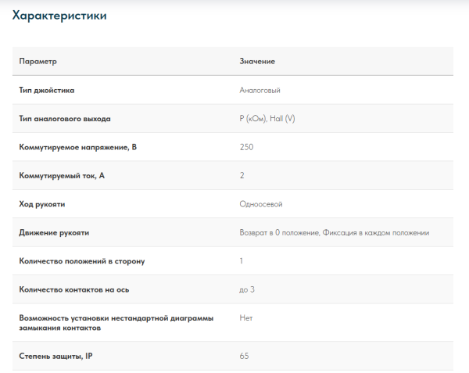Open the Hall (V) link
This screenshot has width=469, height=373.
pyautogui.click(x=282, y=119)
